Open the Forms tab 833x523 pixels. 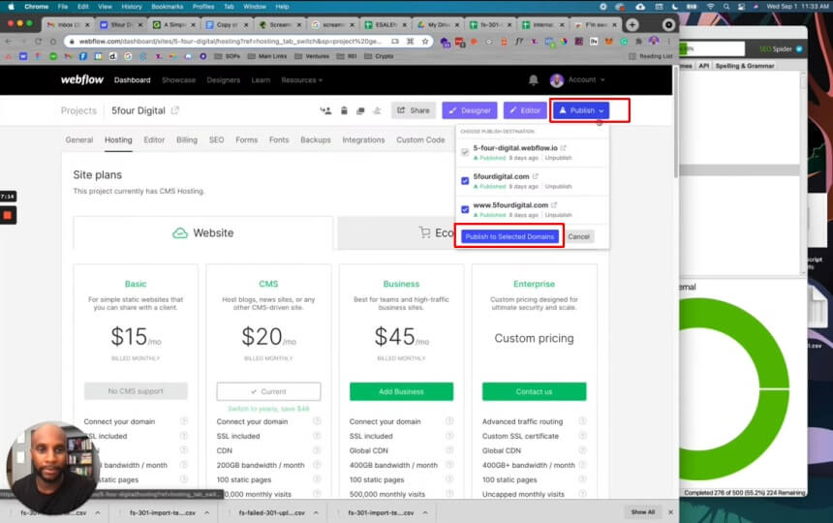click(246, 140)
